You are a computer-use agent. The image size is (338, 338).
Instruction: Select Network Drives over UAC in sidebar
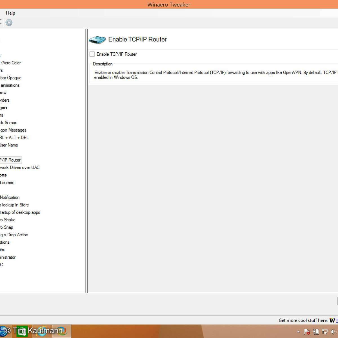[19, 168]
